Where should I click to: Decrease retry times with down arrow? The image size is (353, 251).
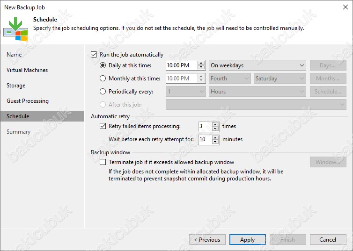(x=215, y=129)
